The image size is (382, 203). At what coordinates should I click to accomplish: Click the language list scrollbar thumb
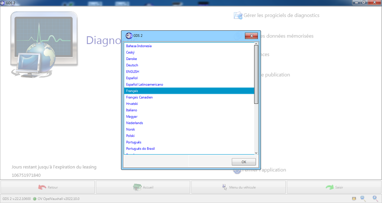click(x=256, y=74)
